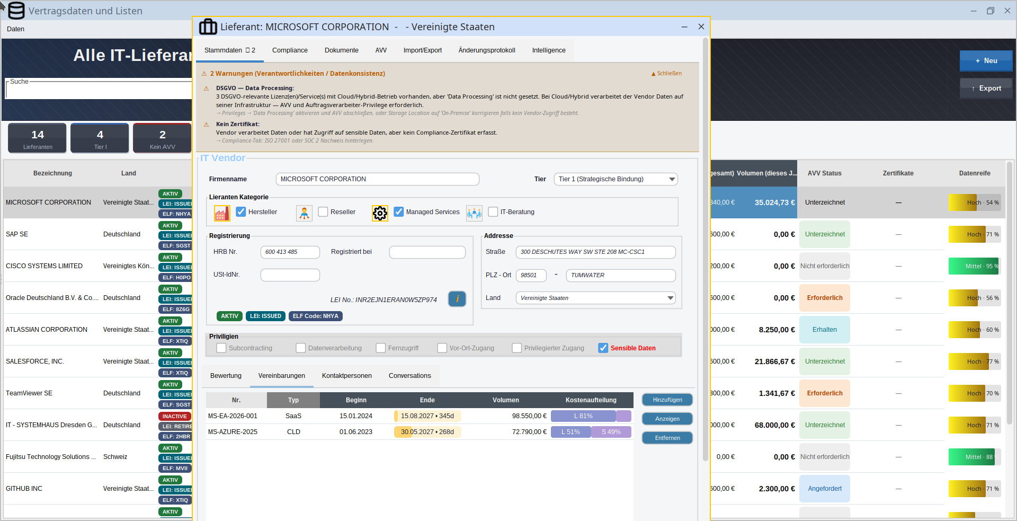Open the Land dropdown showing Vereinigte Staaten
Screen dimensions: 1017x521
(x=596, y=298)
